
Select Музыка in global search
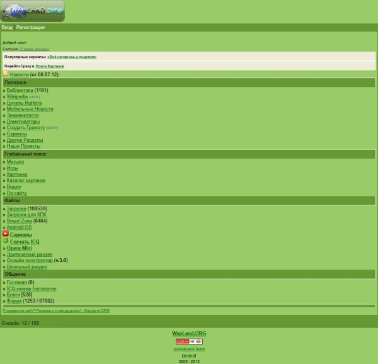coord(15,162)
